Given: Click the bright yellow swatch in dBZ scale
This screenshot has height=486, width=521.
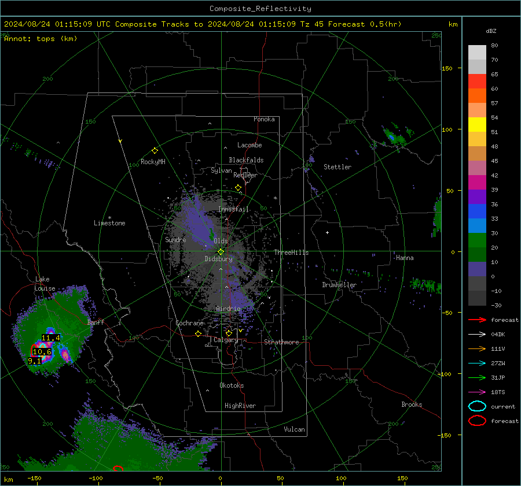Looking at the screenshot, I should pyautogui.click(x=477, y=125).
